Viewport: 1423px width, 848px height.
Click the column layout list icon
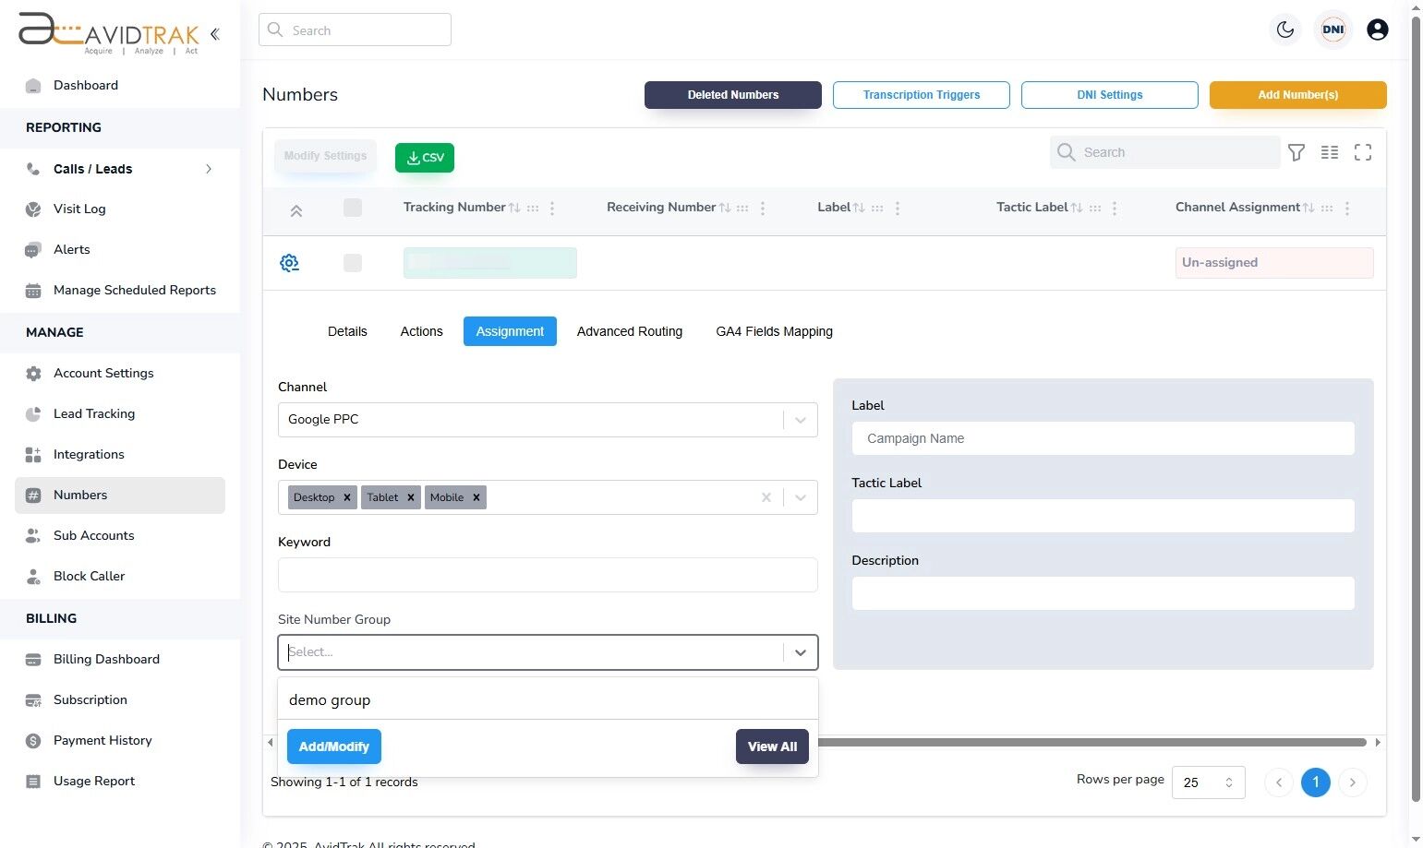click(x=1330, y=152)
